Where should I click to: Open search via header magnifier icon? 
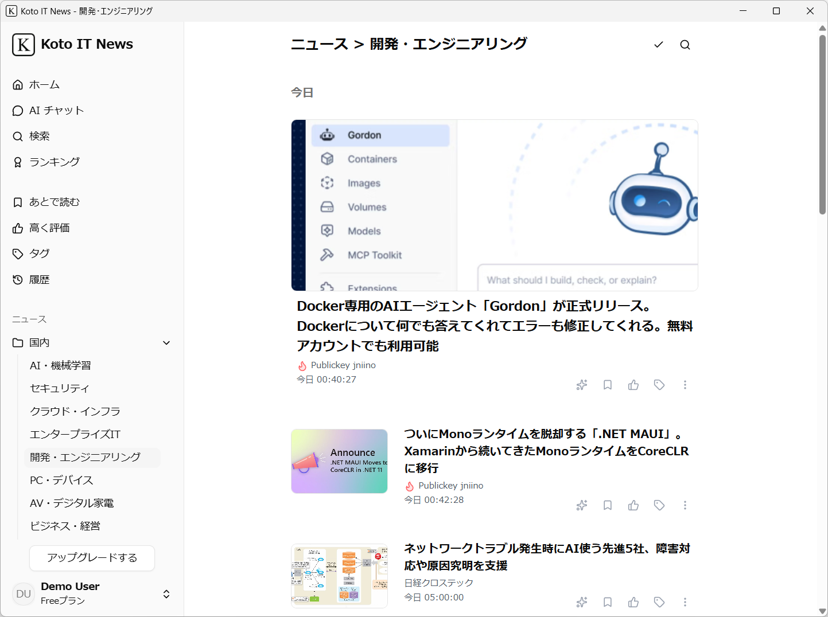(685, 45)
